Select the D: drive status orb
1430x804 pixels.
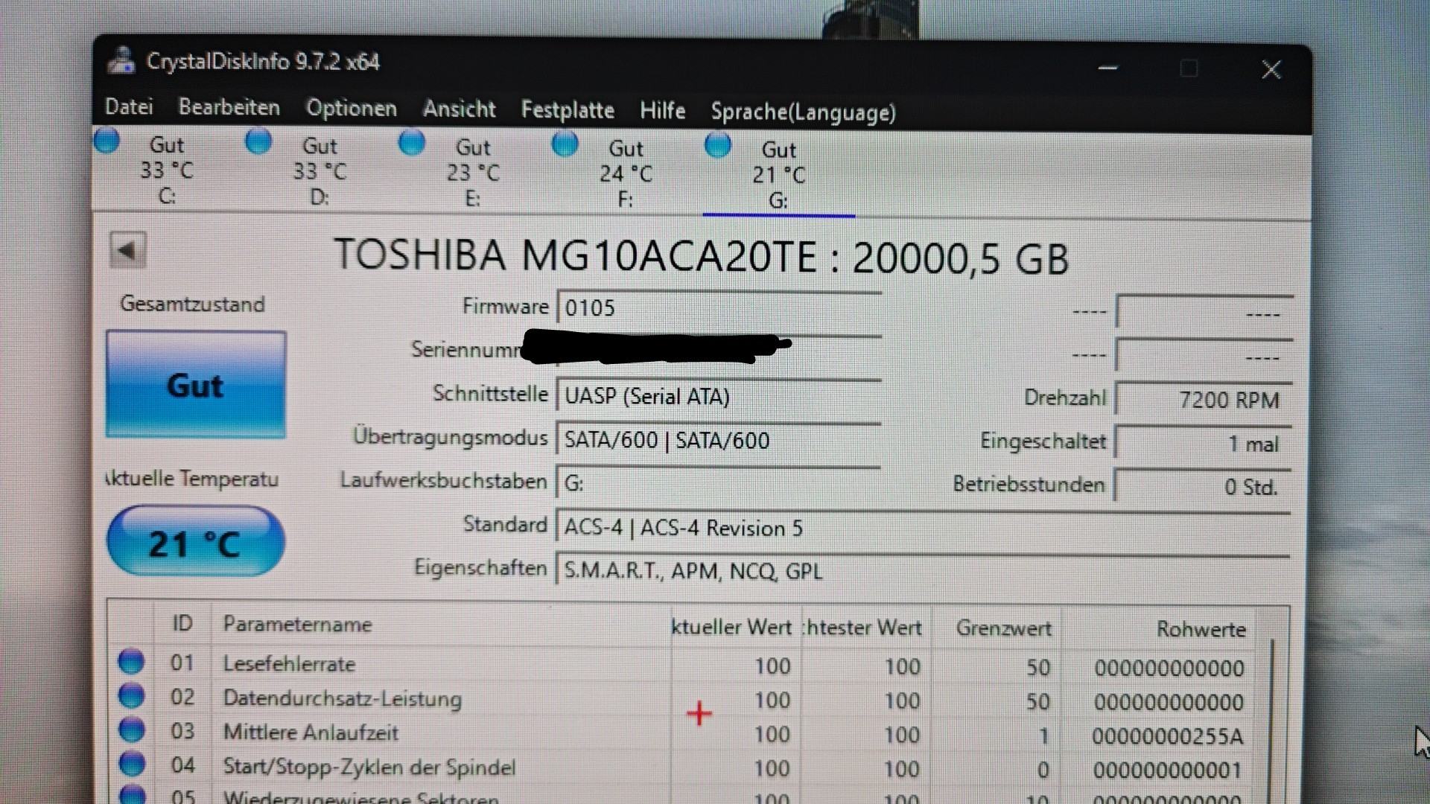tap(258, 141)
